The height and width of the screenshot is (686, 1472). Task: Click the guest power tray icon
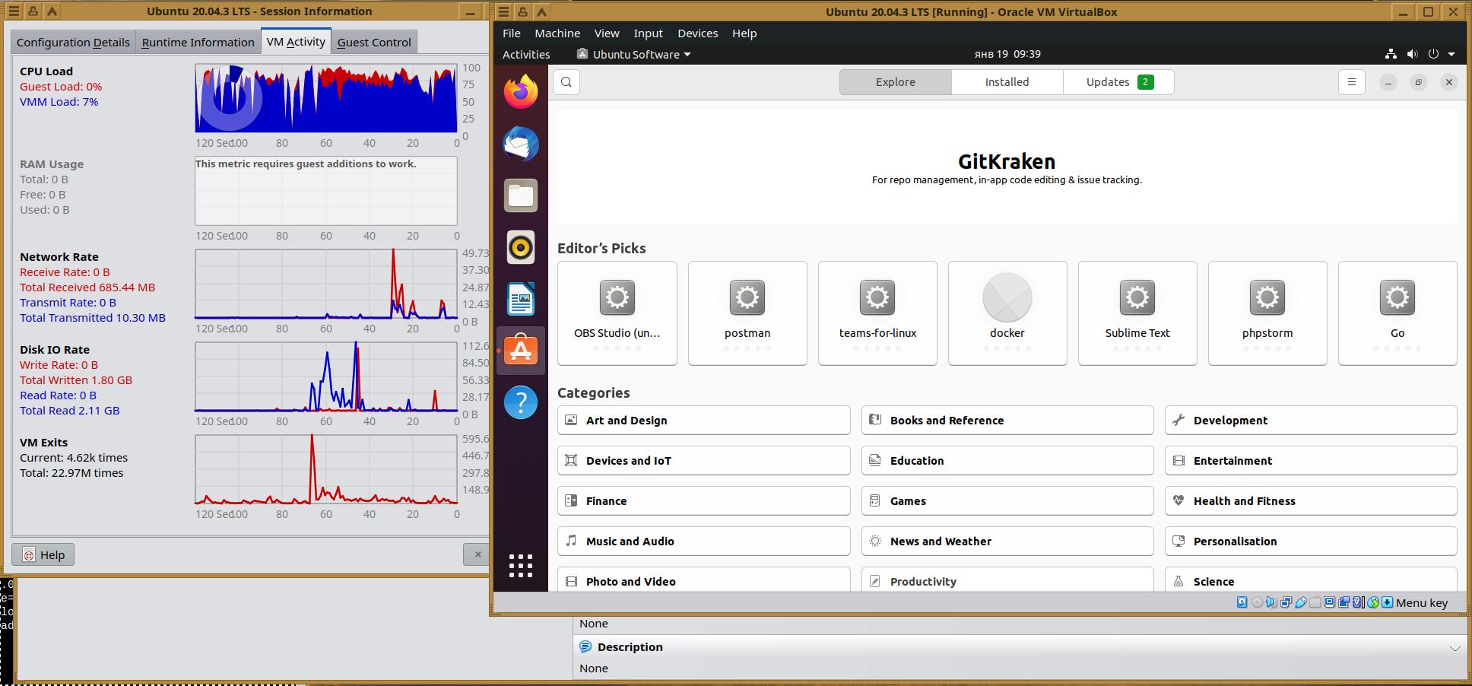click(1433, 54)
